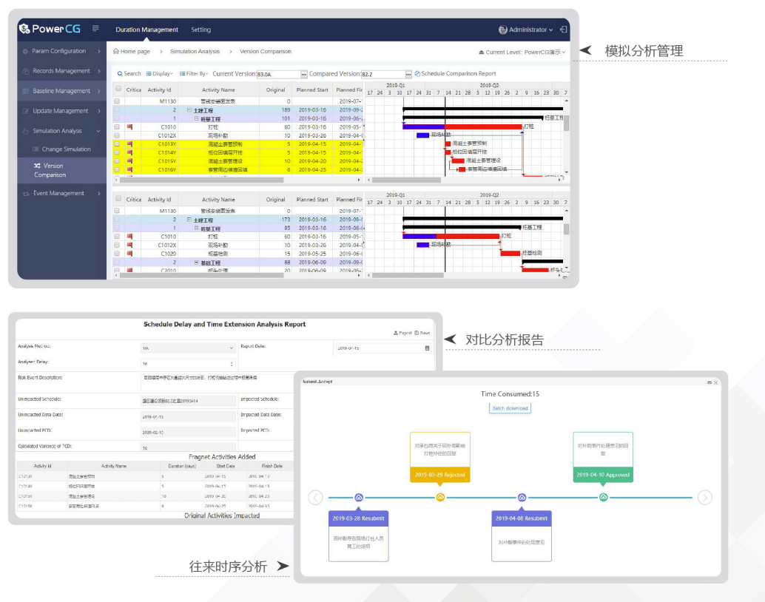
Task: Click previous arrow on timeline carousel
Action: coord(316,498)
